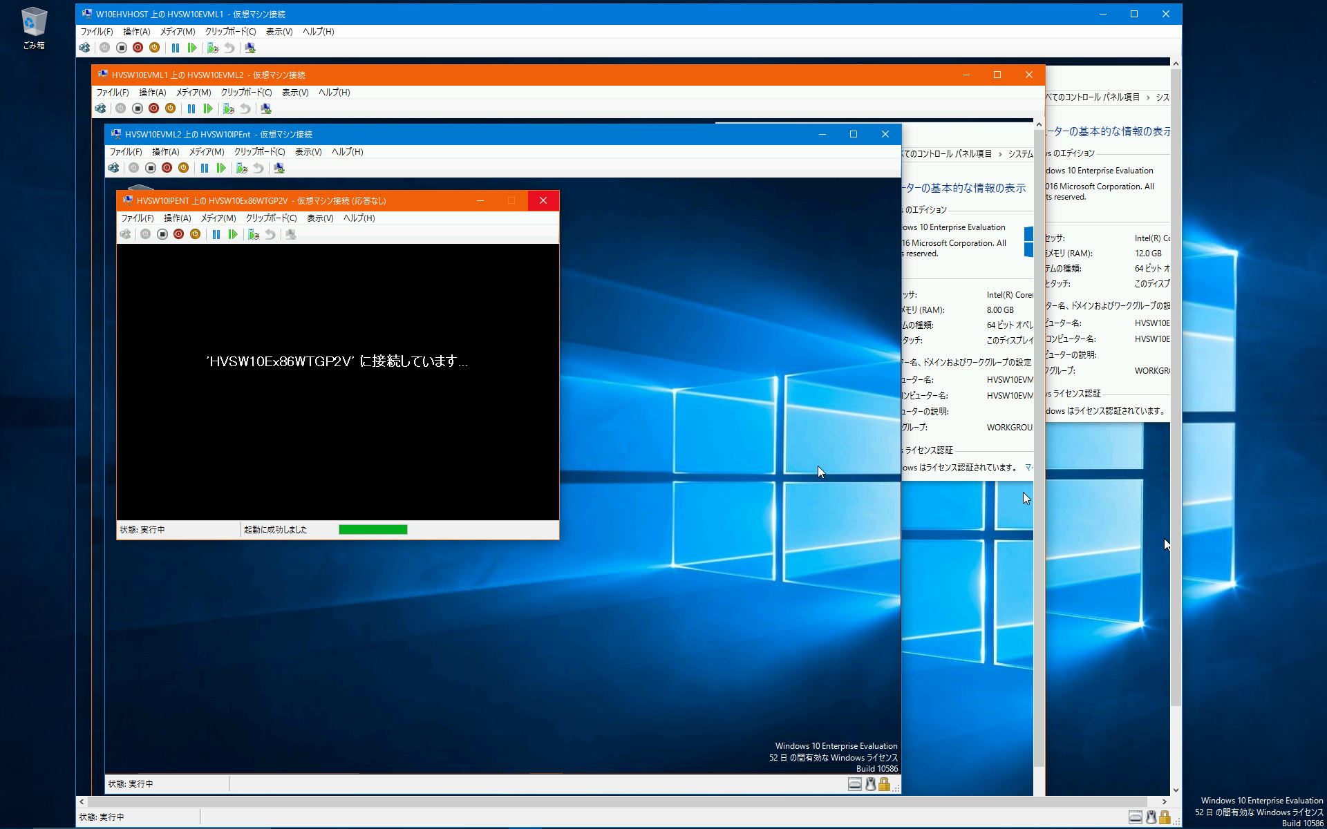Click red Shut Down icon in HVSW10EVML2 toolbar

pyautogui.click(x=153, y=108)
